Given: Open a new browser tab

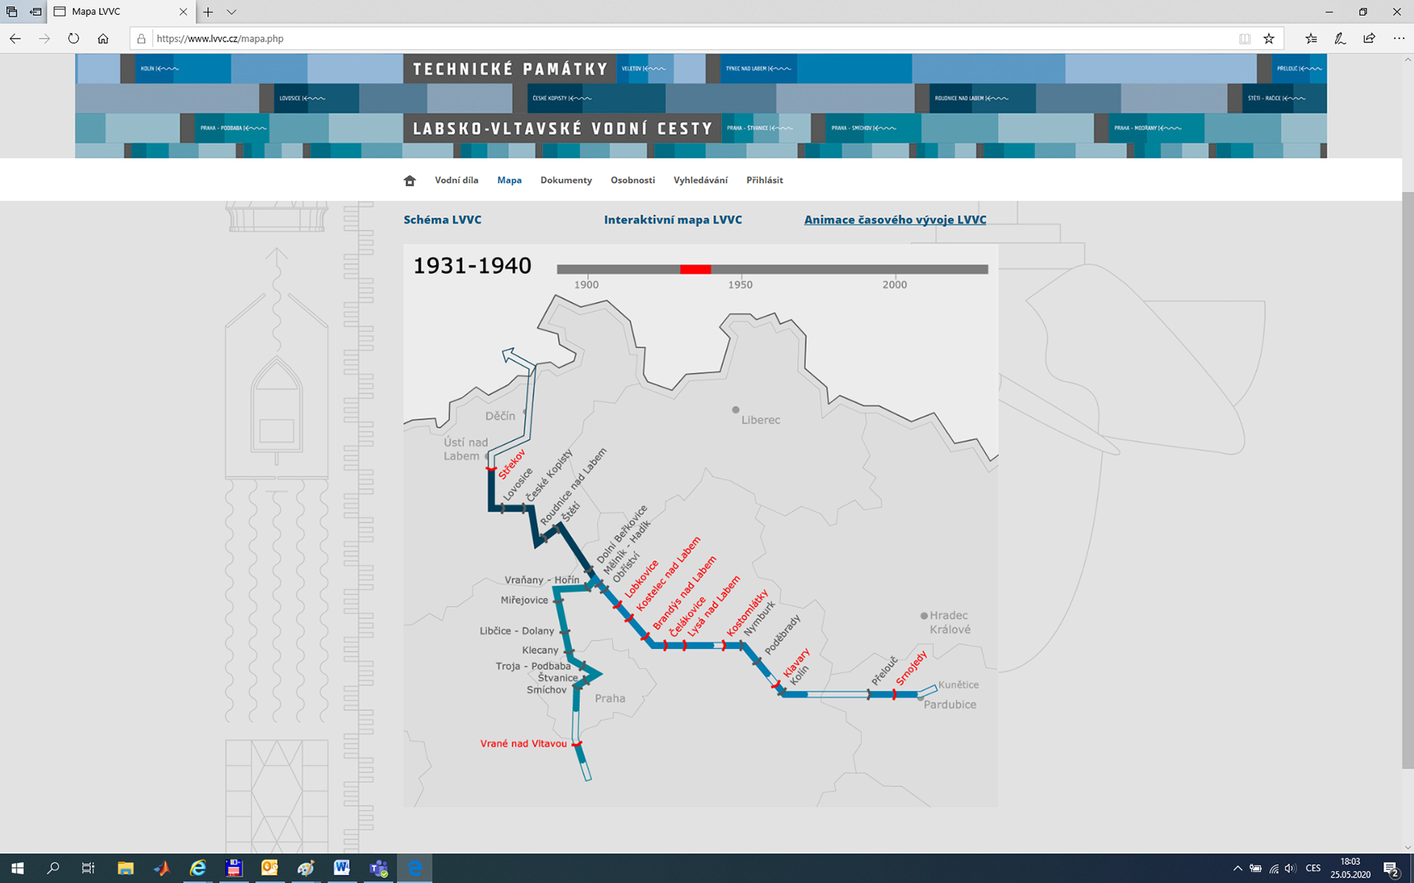Looking at the screenshot, I should [208, 12].
